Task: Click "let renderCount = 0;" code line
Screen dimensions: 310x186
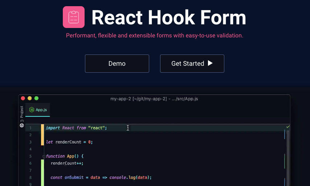Action: pos(69,142)
